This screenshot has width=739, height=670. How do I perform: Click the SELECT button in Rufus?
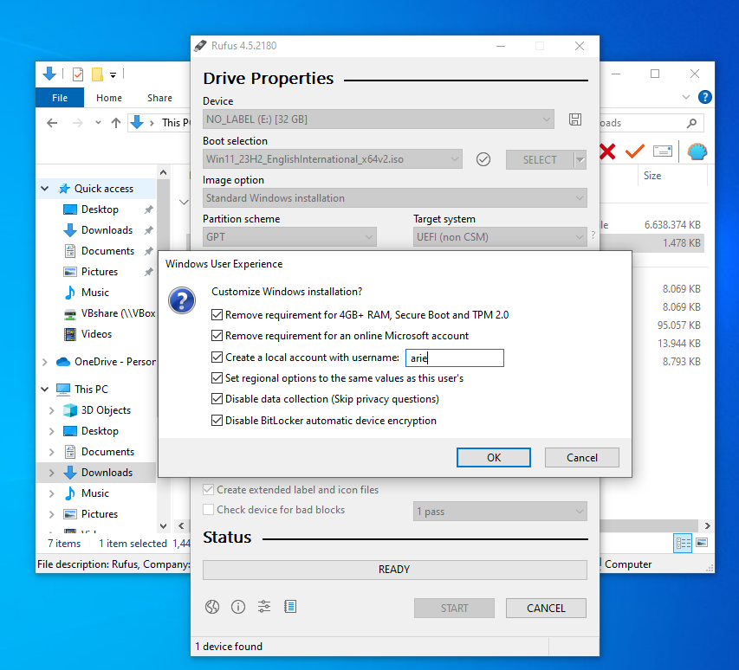pyautogui.click(x=540, y=159)
